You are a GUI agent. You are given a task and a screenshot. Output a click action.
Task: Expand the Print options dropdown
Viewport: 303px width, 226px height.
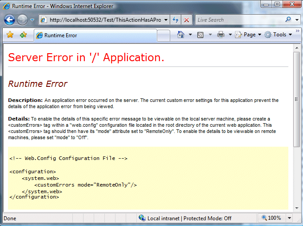click(230, 35)
